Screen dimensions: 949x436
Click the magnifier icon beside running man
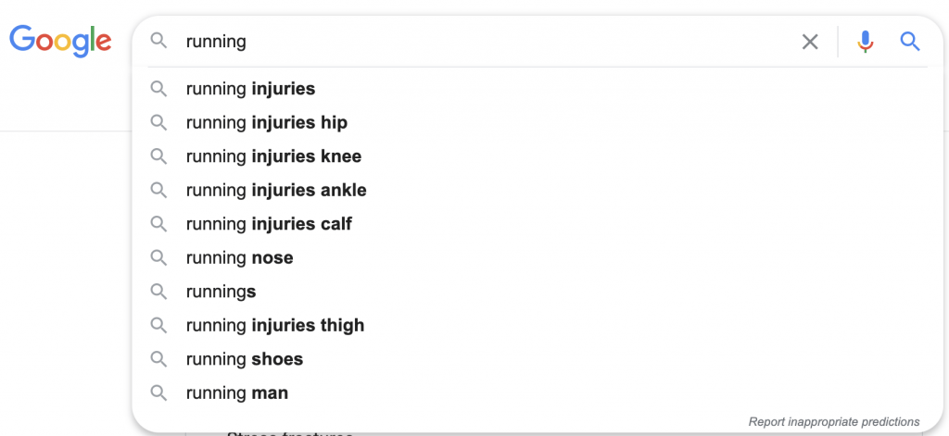pyautogui.click(x=158, y=393)
